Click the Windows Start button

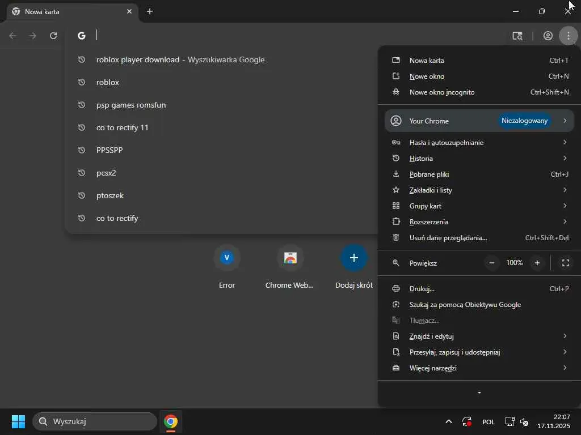(x=18, y=421)
